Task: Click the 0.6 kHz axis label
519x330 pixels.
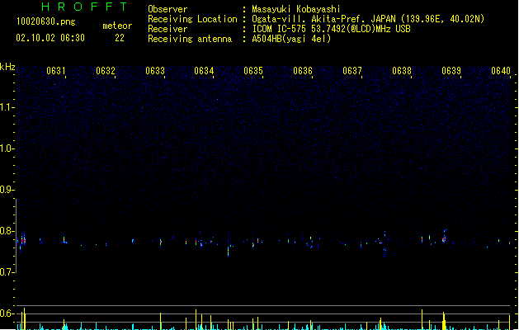Action: point(7,313)
